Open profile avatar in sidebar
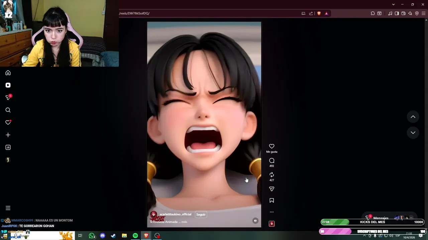The width and height of the screenshot is (428, 240). tap(8, 160)
